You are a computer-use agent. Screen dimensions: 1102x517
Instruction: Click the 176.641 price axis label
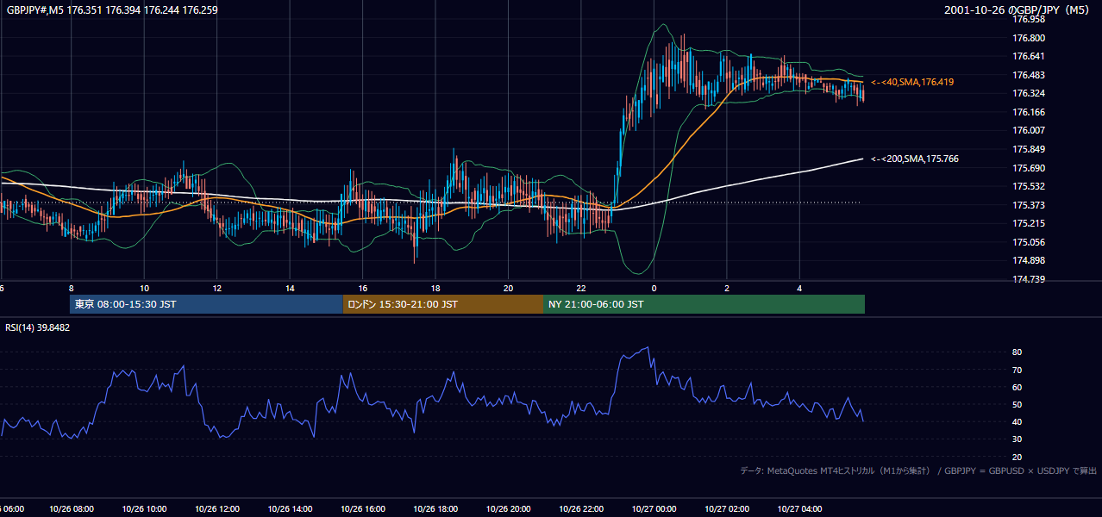coord(1029,56)
